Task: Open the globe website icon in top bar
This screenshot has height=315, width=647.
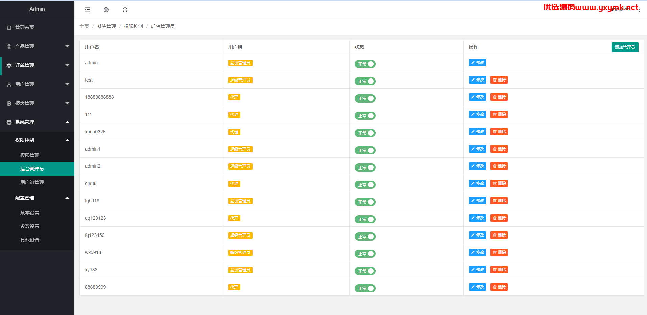Action: 106,10
